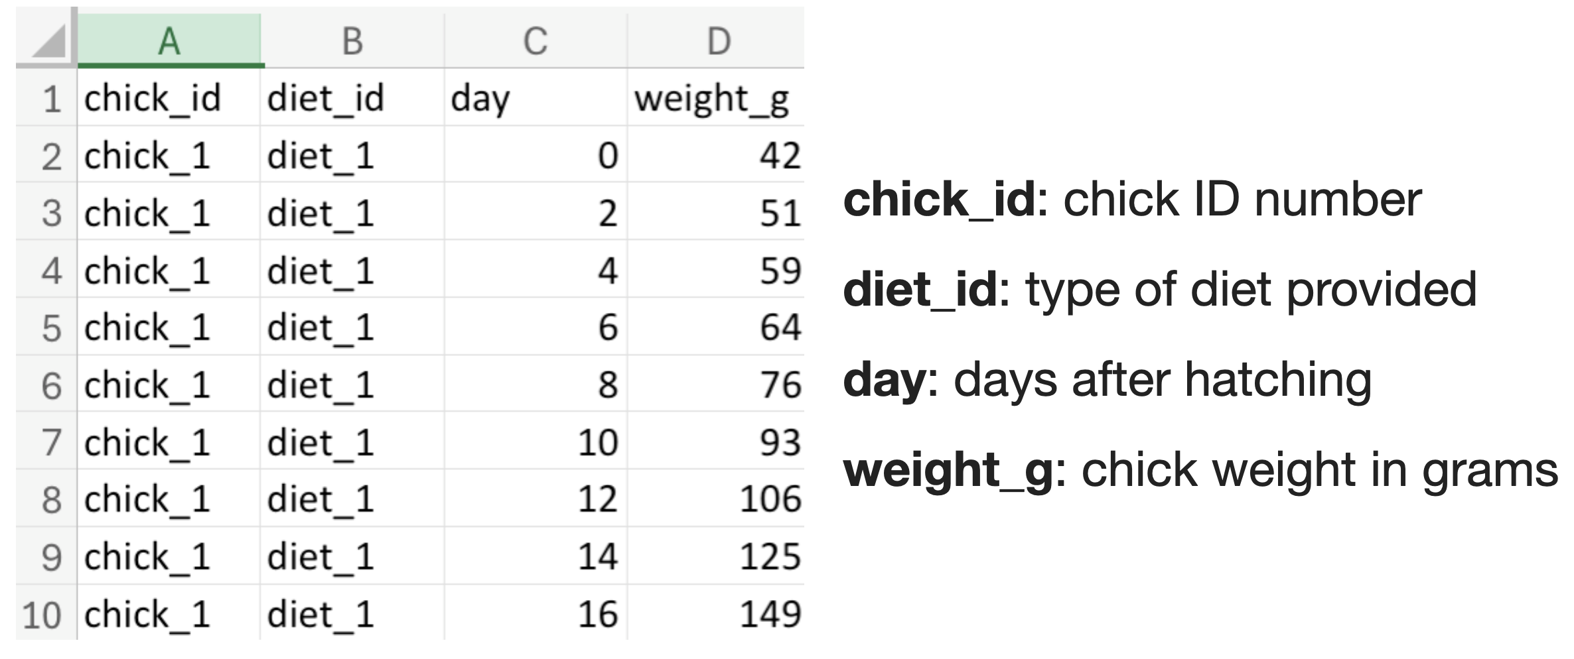This screenshot has width=1574, height=659.
Task: Select cell with weight 106
Action: point(715,499)
